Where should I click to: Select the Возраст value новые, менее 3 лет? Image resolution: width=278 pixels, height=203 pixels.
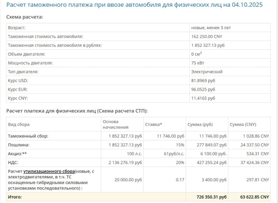point(211,28)
